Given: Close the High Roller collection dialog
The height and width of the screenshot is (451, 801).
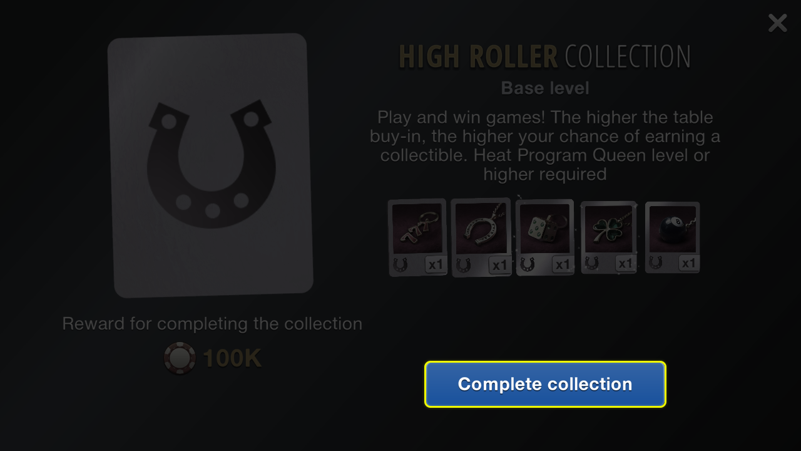Looking at the screenshot, I should (x=777, y=23).
